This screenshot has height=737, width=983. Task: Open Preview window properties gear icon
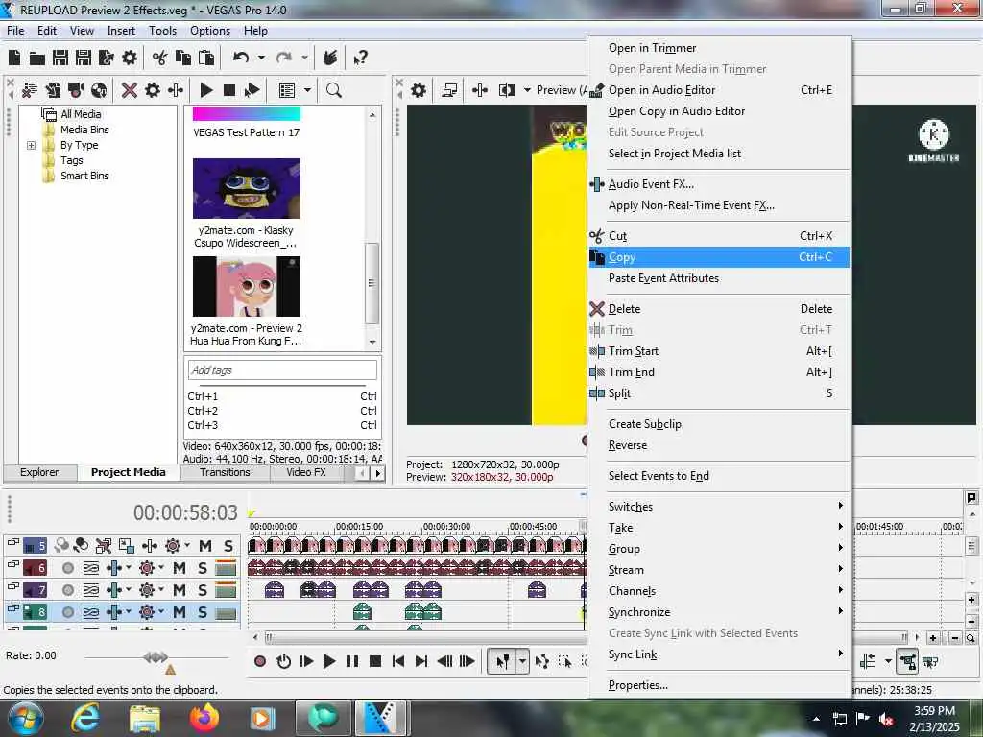click(419, 90)
